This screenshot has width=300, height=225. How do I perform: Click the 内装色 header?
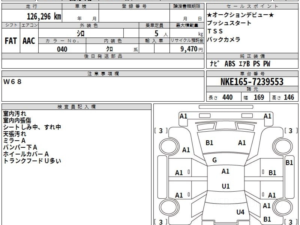pos(112,41)
